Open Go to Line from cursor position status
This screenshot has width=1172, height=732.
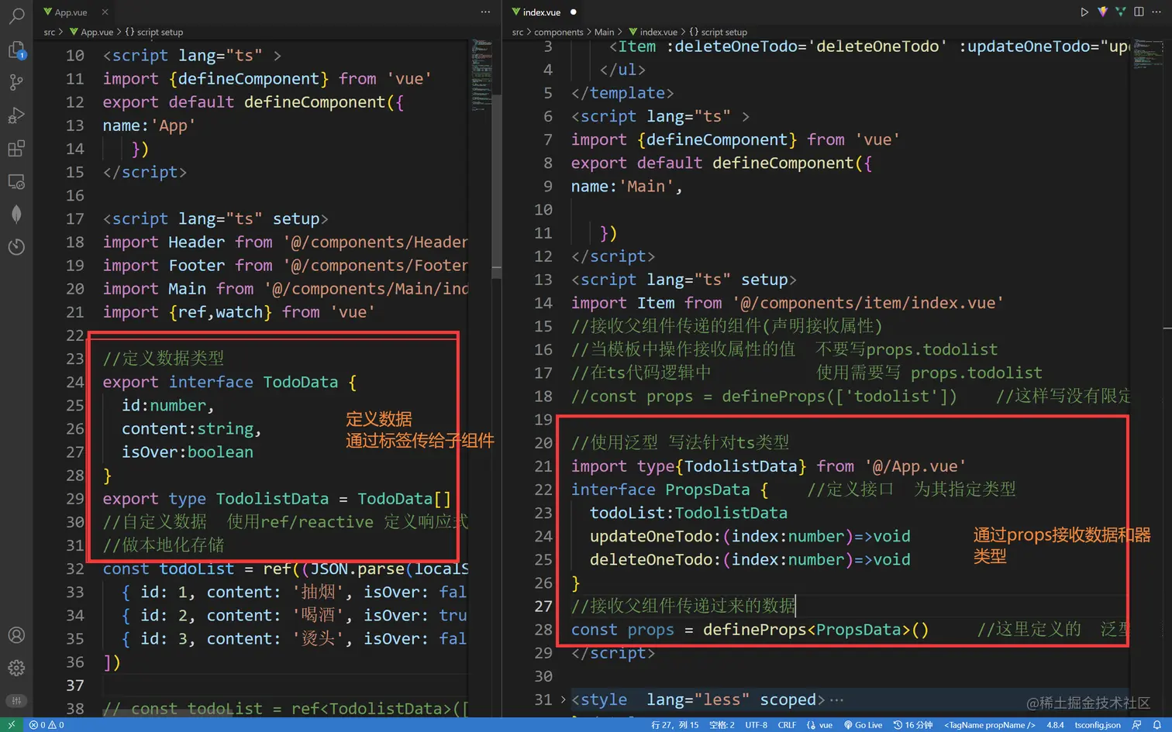point(674,725)
